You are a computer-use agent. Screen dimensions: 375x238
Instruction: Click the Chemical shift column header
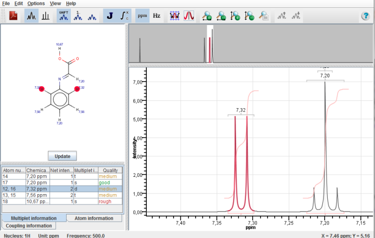[38, 171]
